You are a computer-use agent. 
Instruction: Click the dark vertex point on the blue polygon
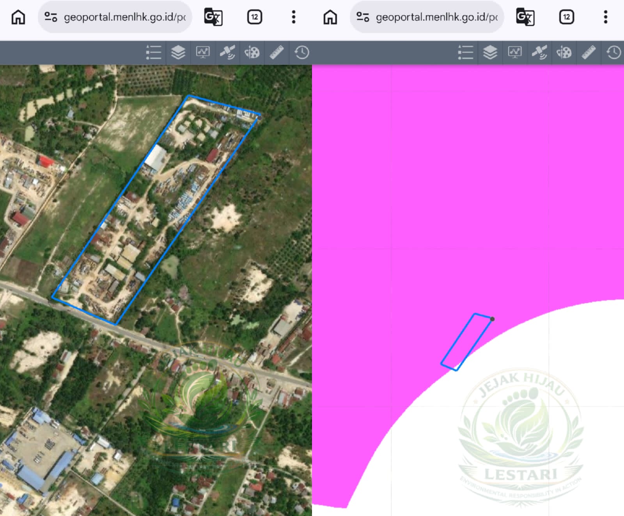(492, 319)
